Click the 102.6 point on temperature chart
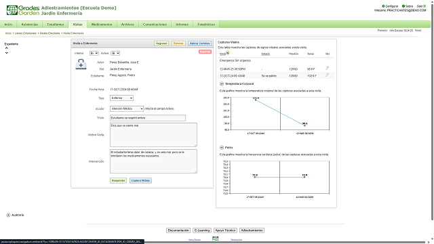 click(x=256, y=100)
